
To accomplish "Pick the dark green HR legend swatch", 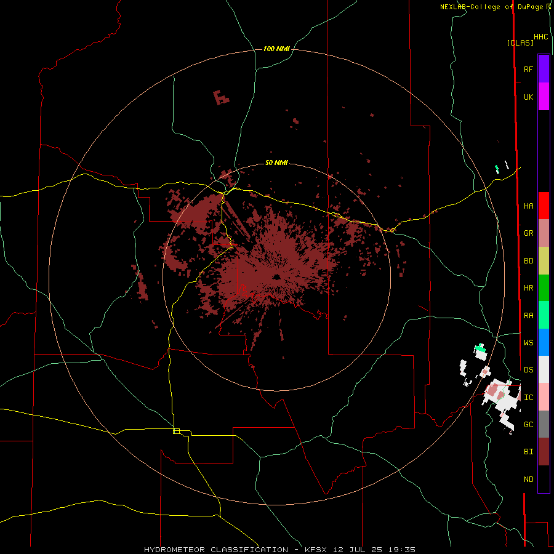I will (544, 288).
